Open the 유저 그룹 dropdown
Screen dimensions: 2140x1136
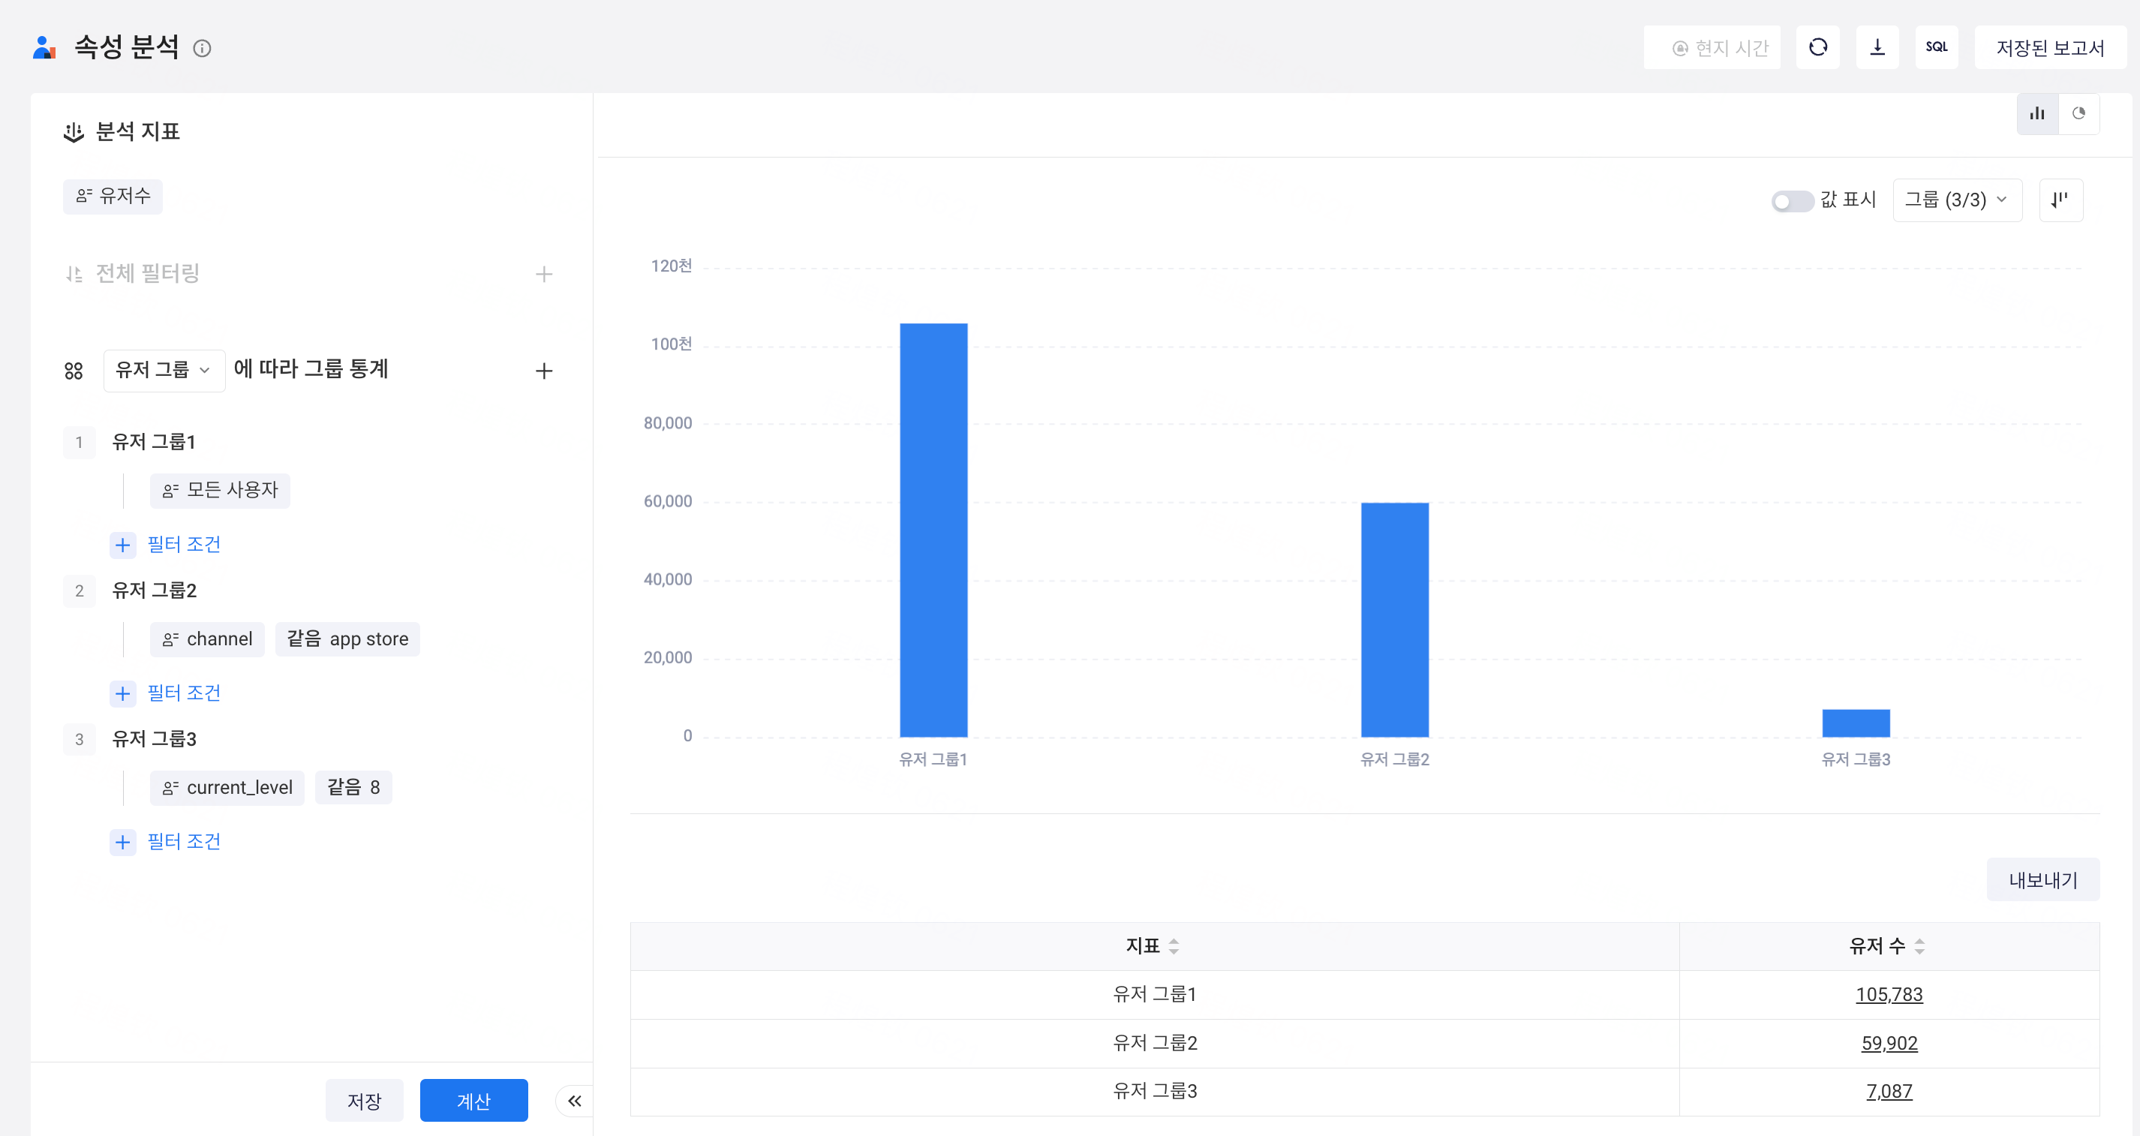click(164, 371)
